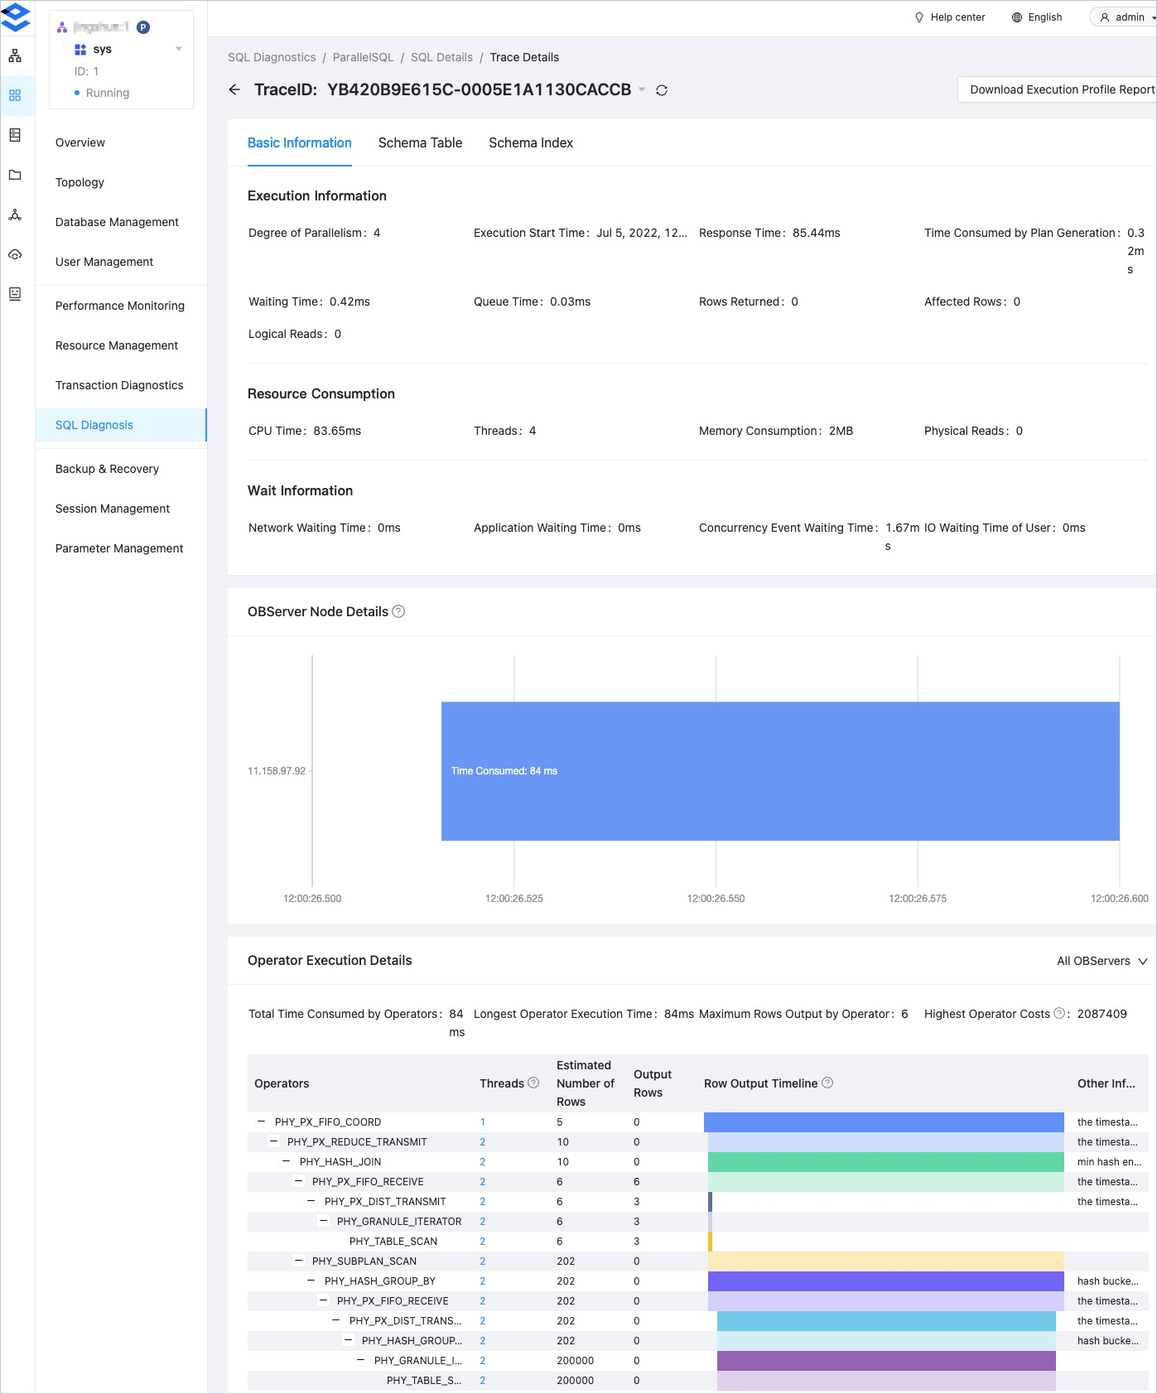
Task: Click the folder icon in the left rail
Action: coord(15,175)
